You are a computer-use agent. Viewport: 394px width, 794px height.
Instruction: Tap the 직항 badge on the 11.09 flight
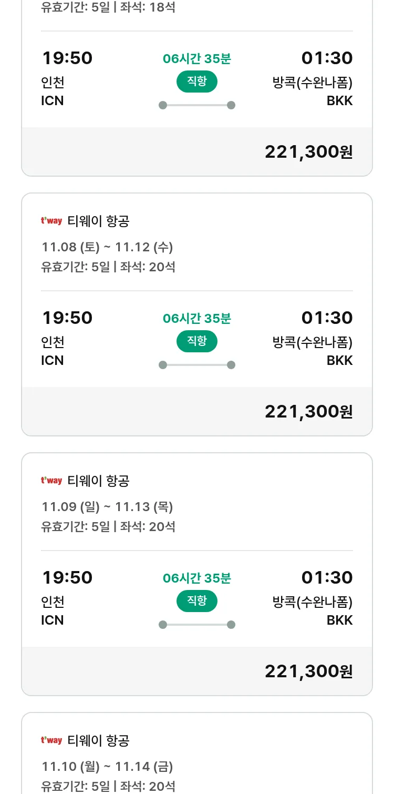[x=196, y=601]
